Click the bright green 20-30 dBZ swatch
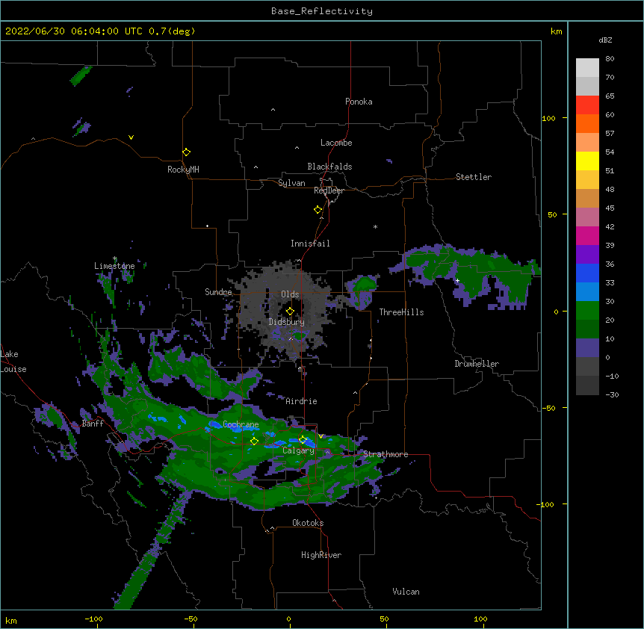Screen dimensions: 644x629 click(587, 311)
